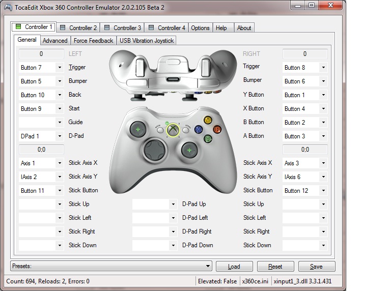Open right Stick Axis Y dropdown showing IAxis 6
This screenshot has width=391, height=291.
(305, 177)
